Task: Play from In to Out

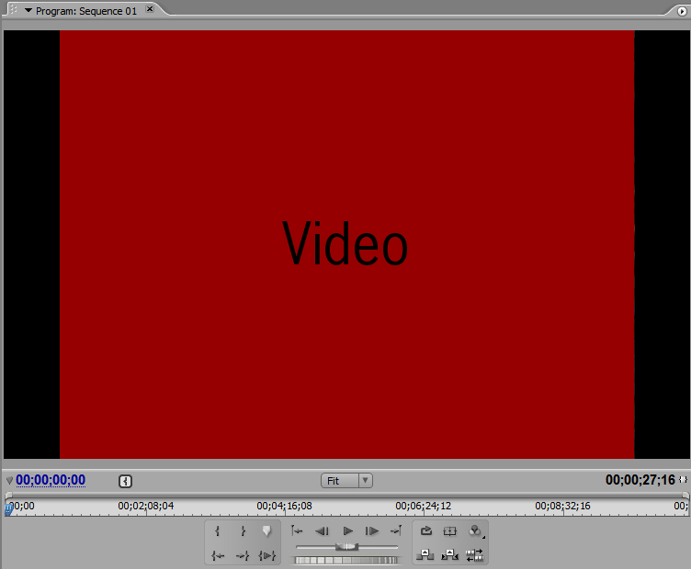Action: 267,556
